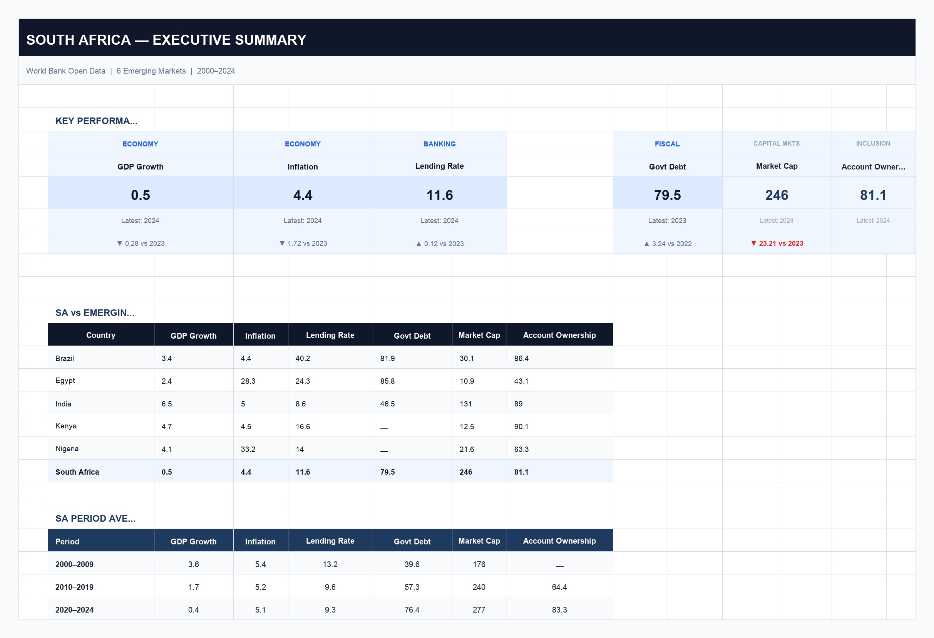This screenshot has height=638, width=934.
Task: Click India's market cap value 131
Action: (466, 404)
